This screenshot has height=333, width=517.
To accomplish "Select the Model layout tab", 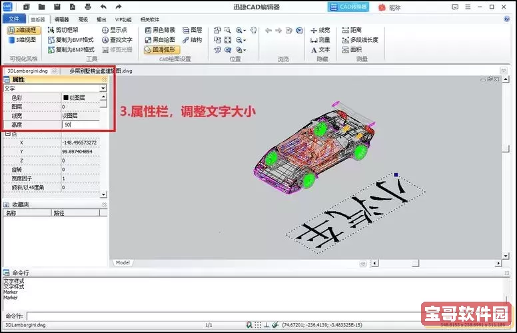I will pos(123,263).
